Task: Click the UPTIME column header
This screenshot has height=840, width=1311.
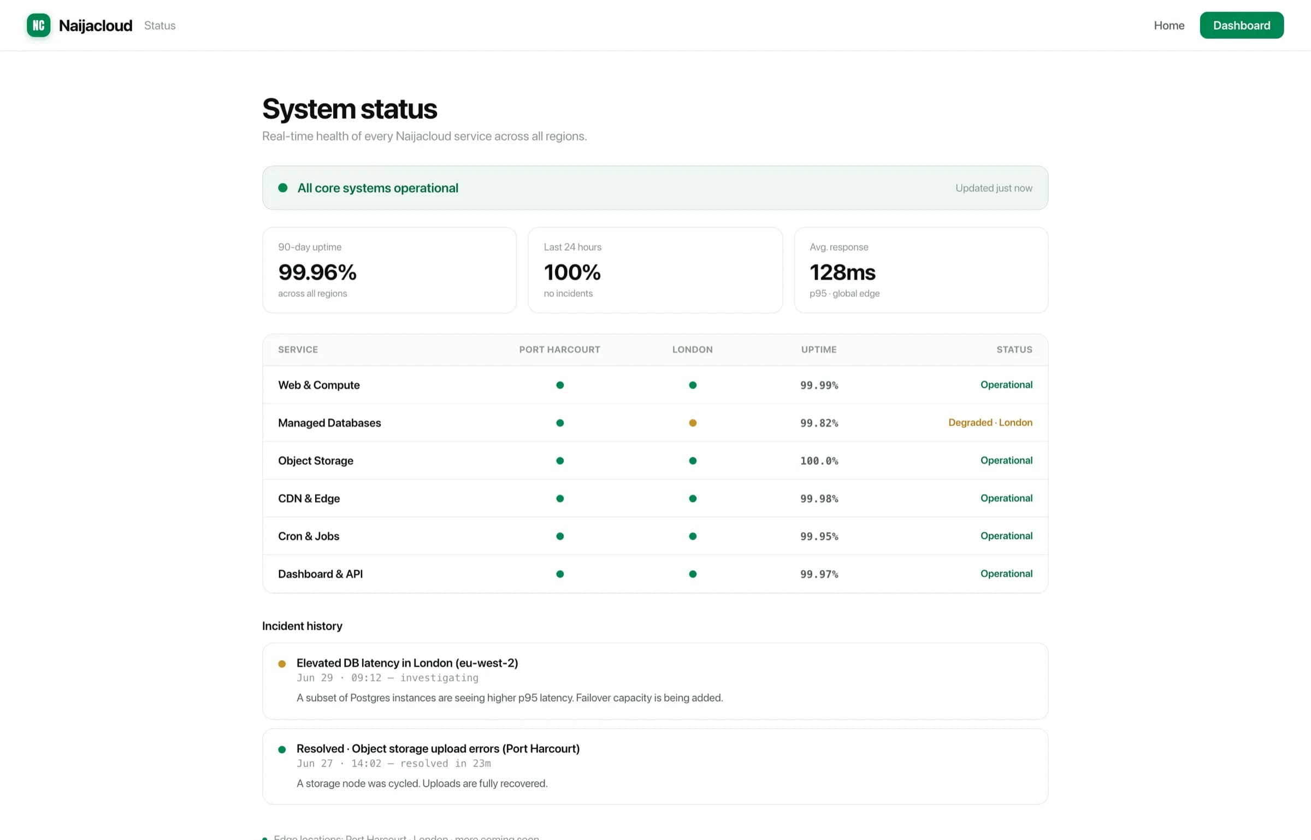Action: [819, 350]
